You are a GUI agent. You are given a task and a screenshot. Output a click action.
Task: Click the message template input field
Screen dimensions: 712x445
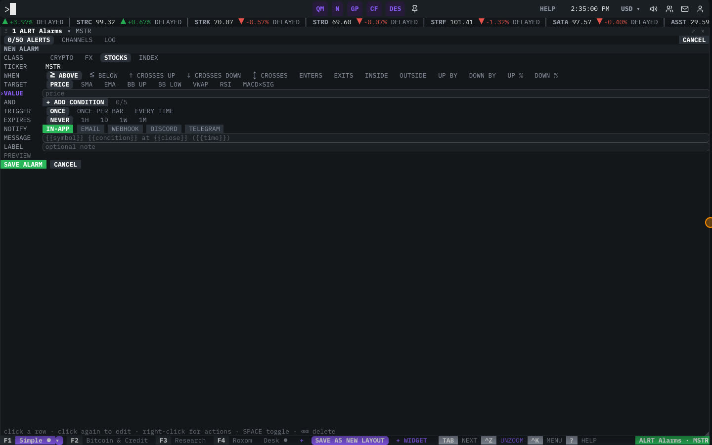tap(376, 138)
